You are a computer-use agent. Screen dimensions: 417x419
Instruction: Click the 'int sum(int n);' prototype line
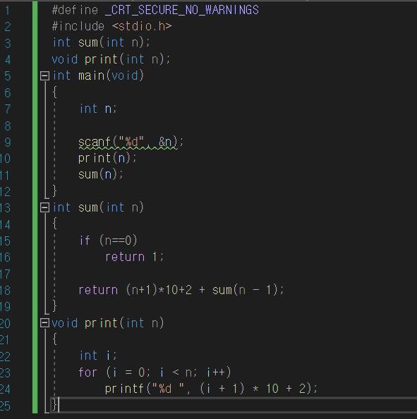pyautogui.click(x=101, y=43)
